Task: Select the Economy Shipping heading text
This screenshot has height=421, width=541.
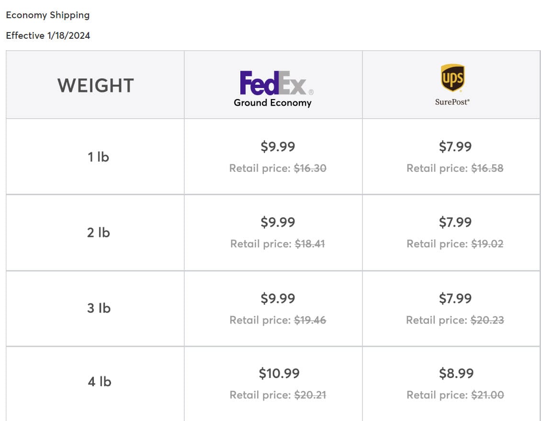Action: pos(47,15)
